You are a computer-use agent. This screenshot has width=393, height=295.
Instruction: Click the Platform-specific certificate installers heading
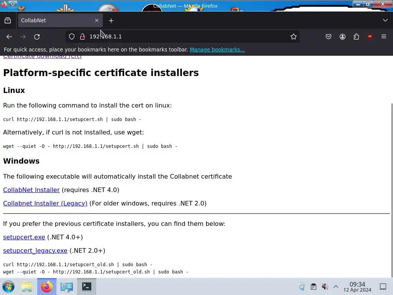click(101, 73)
